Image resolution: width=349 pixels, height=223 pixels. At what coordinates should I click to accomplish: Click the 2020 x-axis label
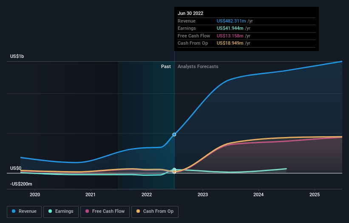point(35,195)
